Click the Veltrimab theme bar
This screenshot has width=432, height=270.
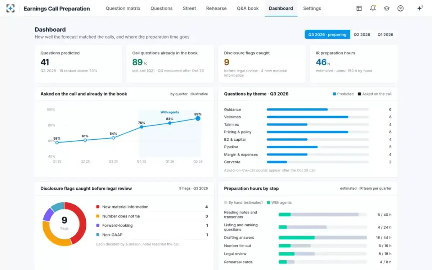[x=318, y=117]
